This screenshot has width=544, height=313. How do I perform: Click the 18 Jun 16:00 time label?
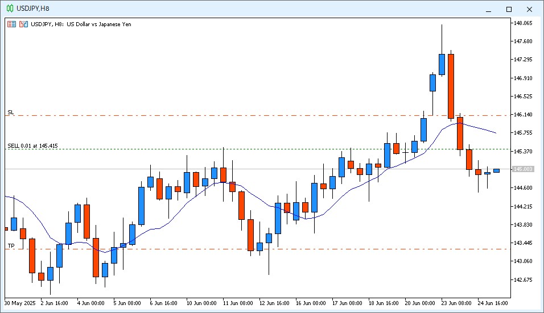[384, 303]
